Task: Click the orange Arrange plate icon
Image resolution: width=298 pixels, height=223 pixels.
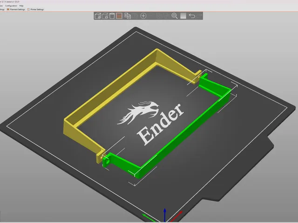Action: pos(119,16)
